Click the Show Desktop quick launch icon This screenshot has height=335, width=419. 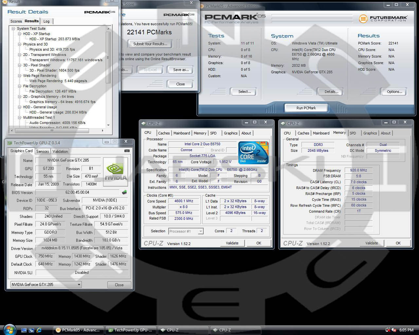coord(24,330)
